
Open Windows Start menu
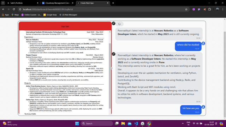(77, 123)
